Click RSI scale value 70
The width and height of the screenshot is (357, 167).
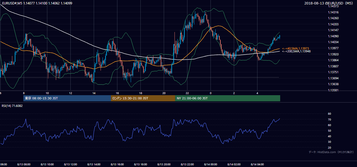pos(329,120)
